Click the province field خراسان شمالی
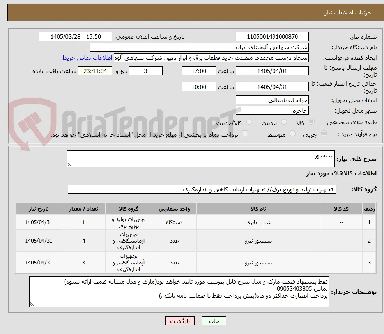The height and width of the screenshot is (334, 384). (272, 100)
